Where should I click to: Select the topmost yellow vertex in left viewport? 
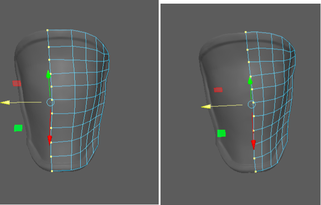[x=47, y=30]
